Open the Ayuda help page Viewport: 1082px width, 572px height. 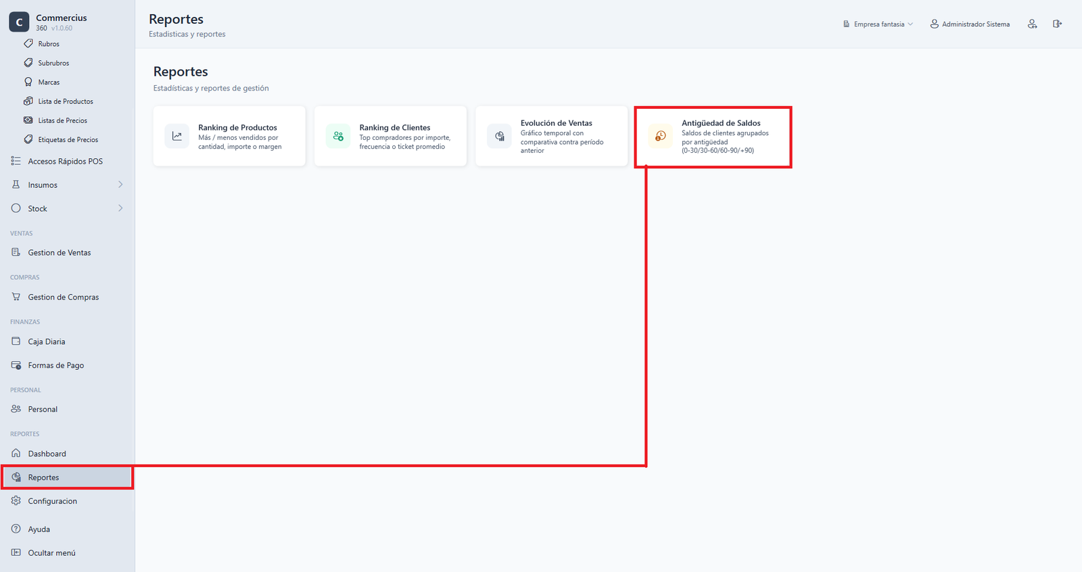(x=39, y=529)
